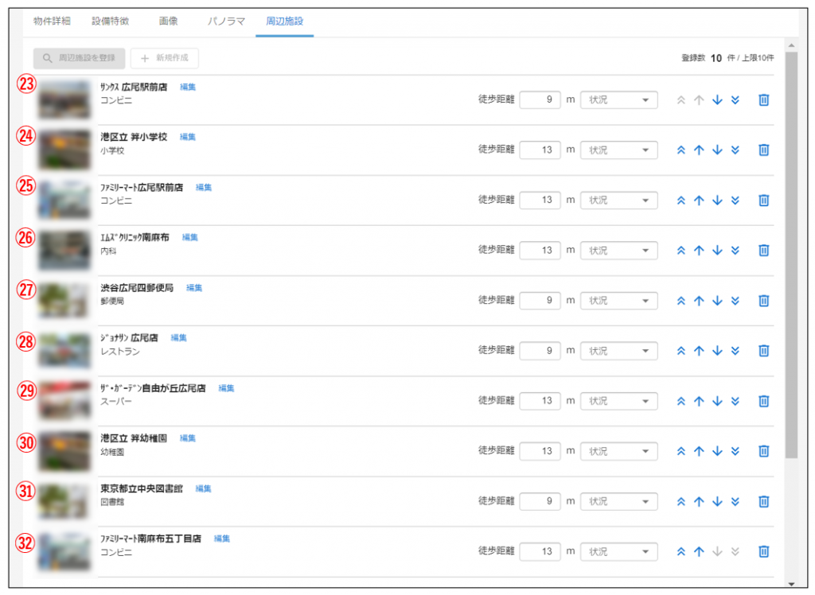Click the 新規作成 button
This screenshot has height=595, width=815.
(164, 58)
